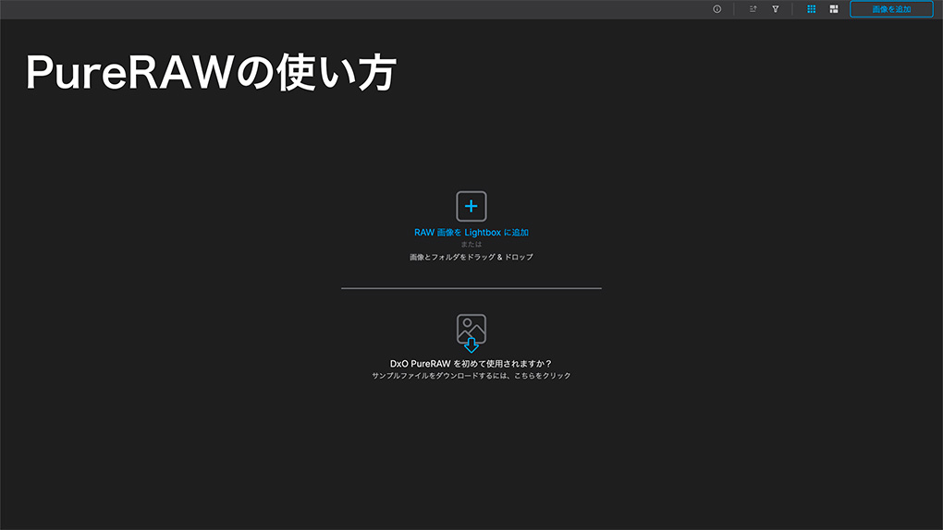Screen dimensions: 943x530
Task: Open the funnel filter icon
Action: tap(776, 9)
